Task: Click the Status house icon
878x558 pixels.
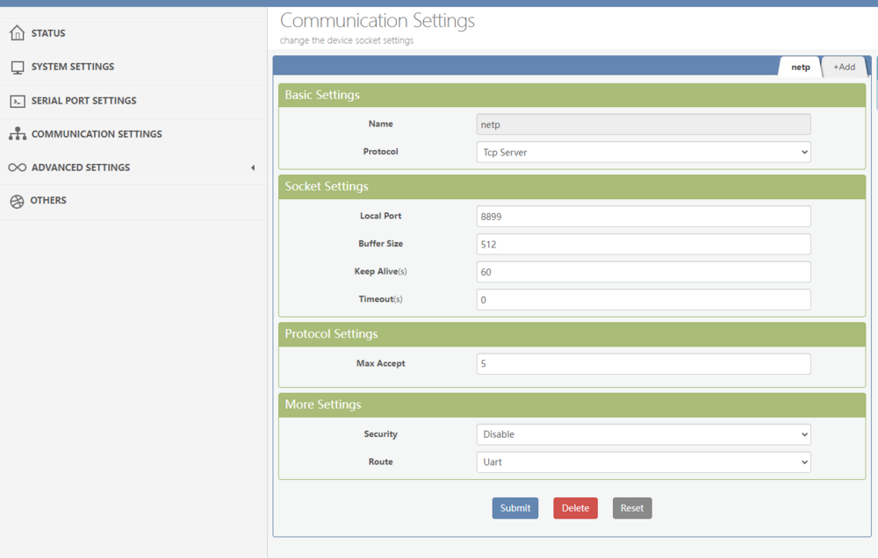Action: [x=17, y=33]
